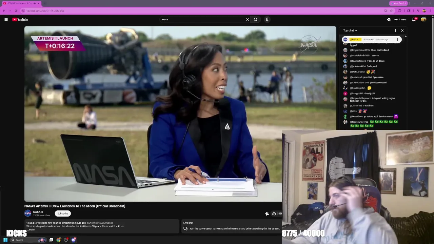Click the video title text
The height and width of the screenshot is (244, 434).
[x=75, y=206]
